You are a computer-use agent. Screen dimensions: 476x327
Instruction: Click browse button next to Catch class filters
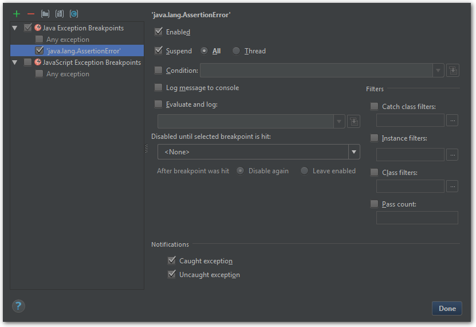pos(452,120)
